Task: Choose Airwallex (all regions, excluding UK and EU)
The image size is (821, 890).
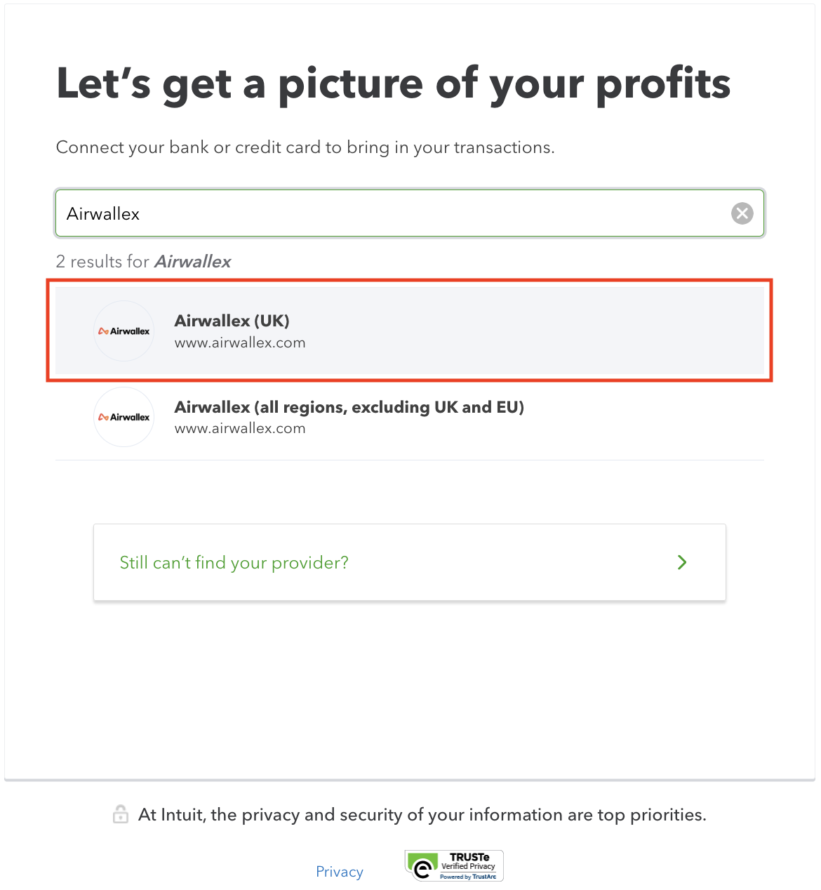Action: click(349, 407)
